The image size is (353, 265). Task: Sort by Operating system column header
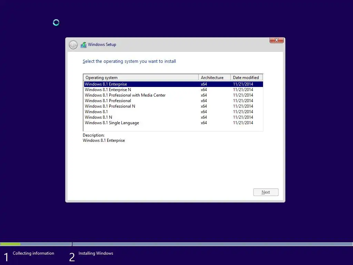click(x=141, y=78)
